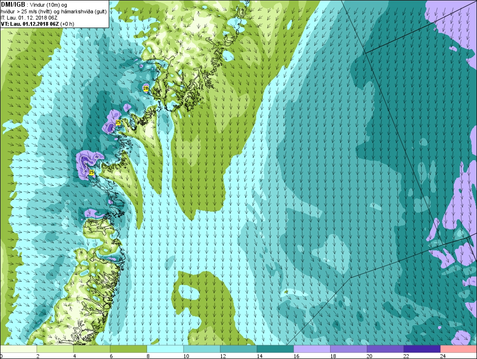Click the 10–12 m/s cyan legend swatch

point(202,349)
